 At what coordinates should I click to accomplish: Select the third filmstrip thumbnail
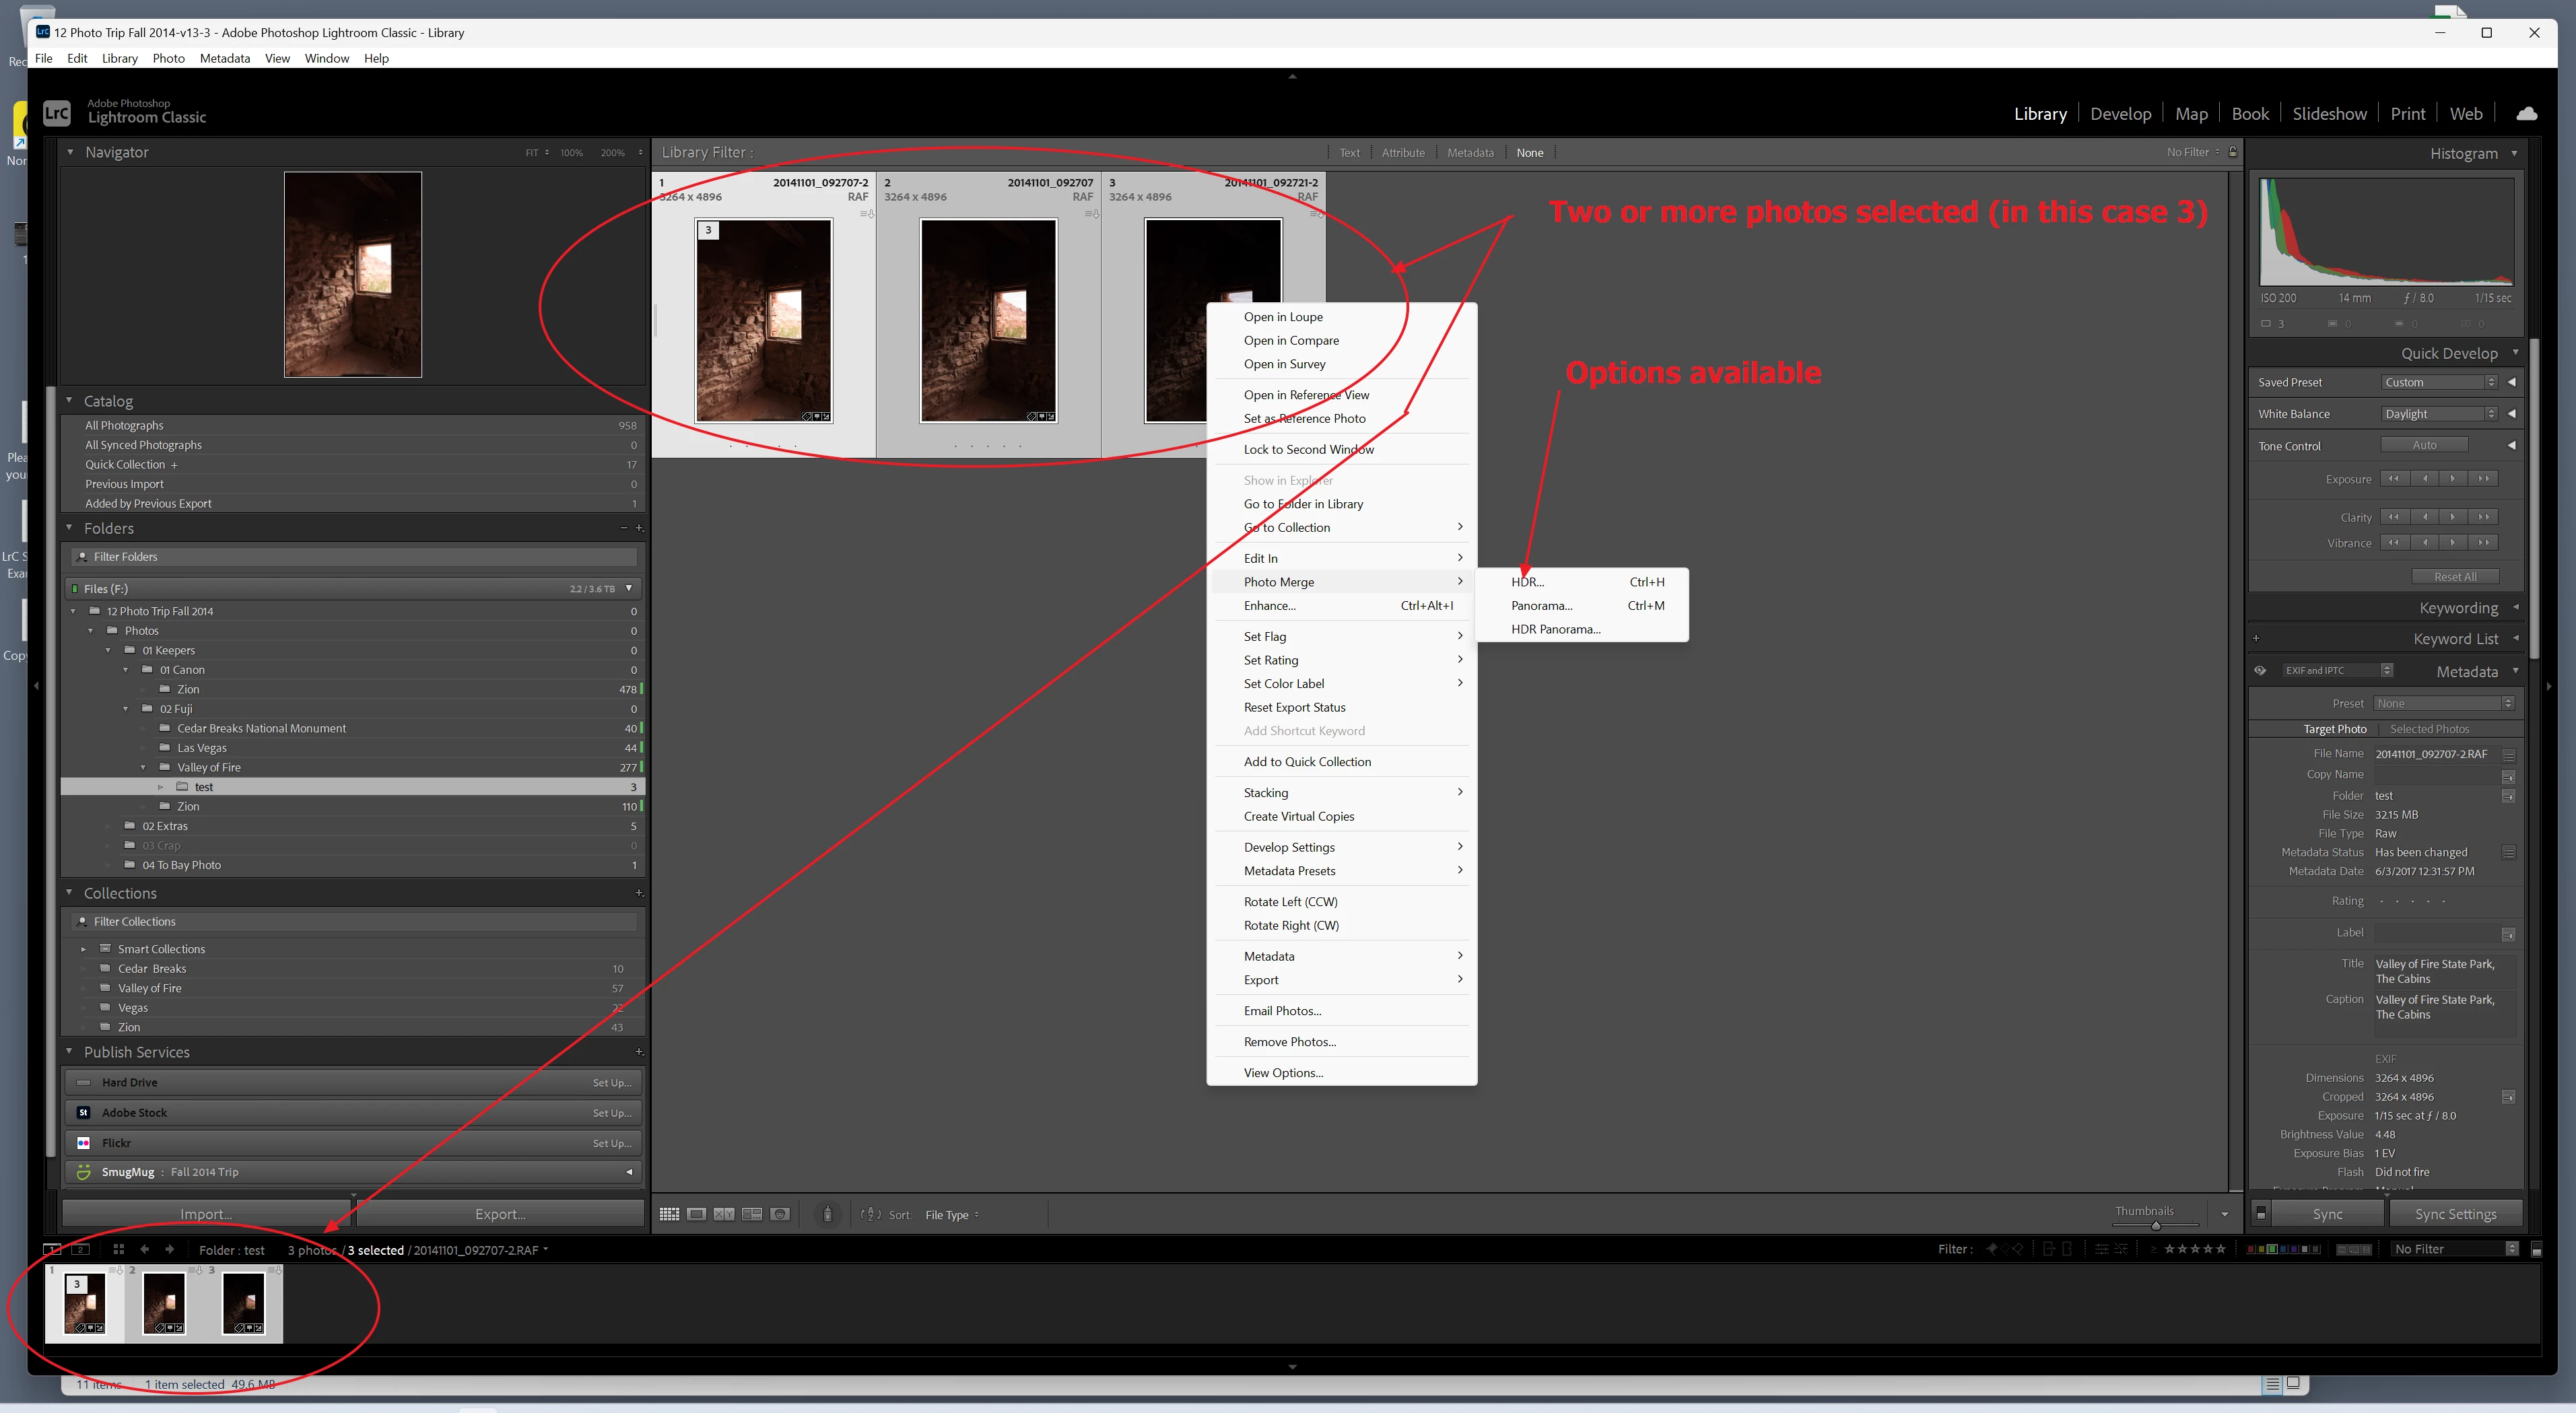pyautogui.click(x=243, y=1302)
